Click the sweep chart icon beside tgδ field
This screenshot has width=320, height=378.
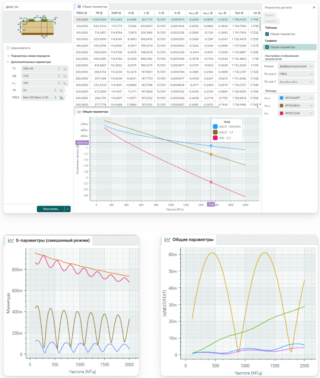[65, 76]
